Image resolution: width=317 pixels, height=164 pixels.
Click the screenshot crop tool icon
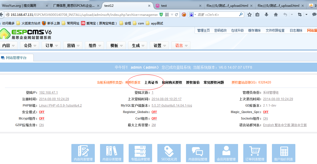[x=300, y=15]
